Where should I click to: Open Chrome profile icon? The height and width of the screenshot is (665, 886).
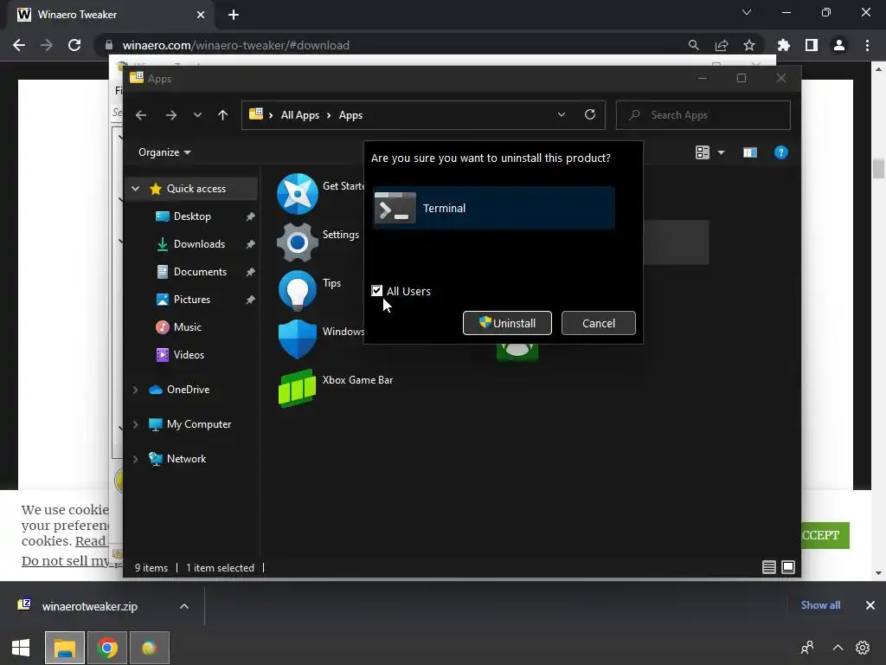click(839, 45)
